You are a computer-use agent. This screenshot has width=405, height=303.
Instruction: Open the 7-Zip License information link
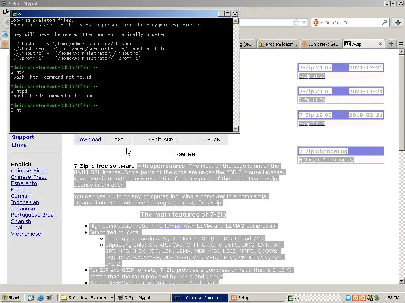[270, 179]
